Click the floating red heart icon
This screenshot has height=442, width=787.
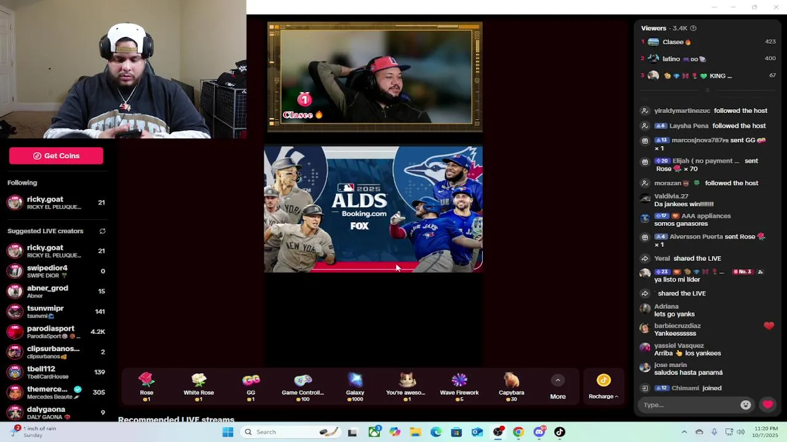(x=769, y=326)
